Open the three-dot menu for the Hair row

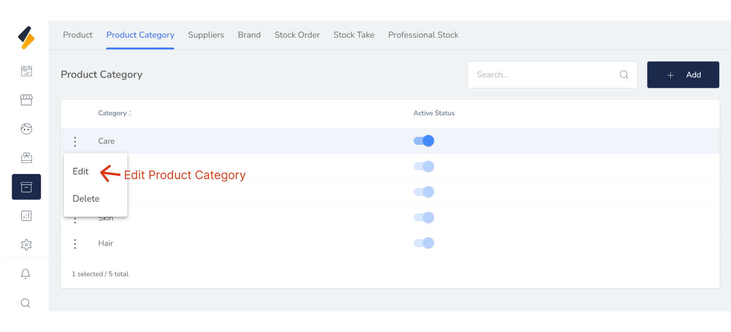tap(75, 244)
